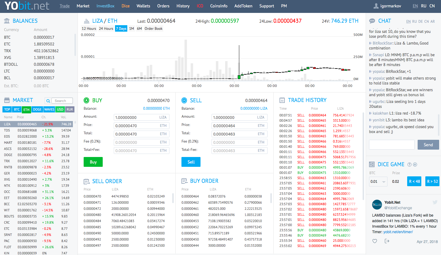Click the 0.00000480 price in Sell Order
The height and width of the screenshot is (255, 441).
pyautogui.click(x=92, y=215)
